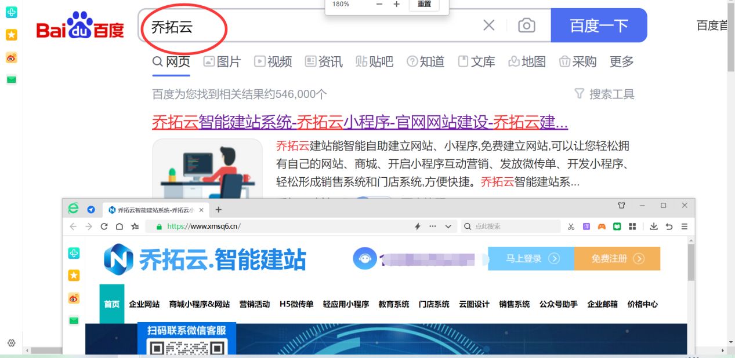Screen dimensions: 735x358
Task: Click minus to reduce 180% zoom
Action: 379,4
